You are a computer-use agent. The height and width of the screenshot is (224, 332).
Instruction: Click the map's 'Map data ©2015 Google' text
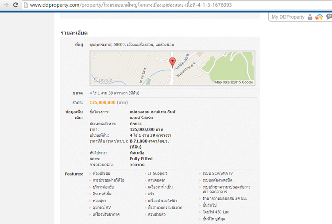coord(234,82)
